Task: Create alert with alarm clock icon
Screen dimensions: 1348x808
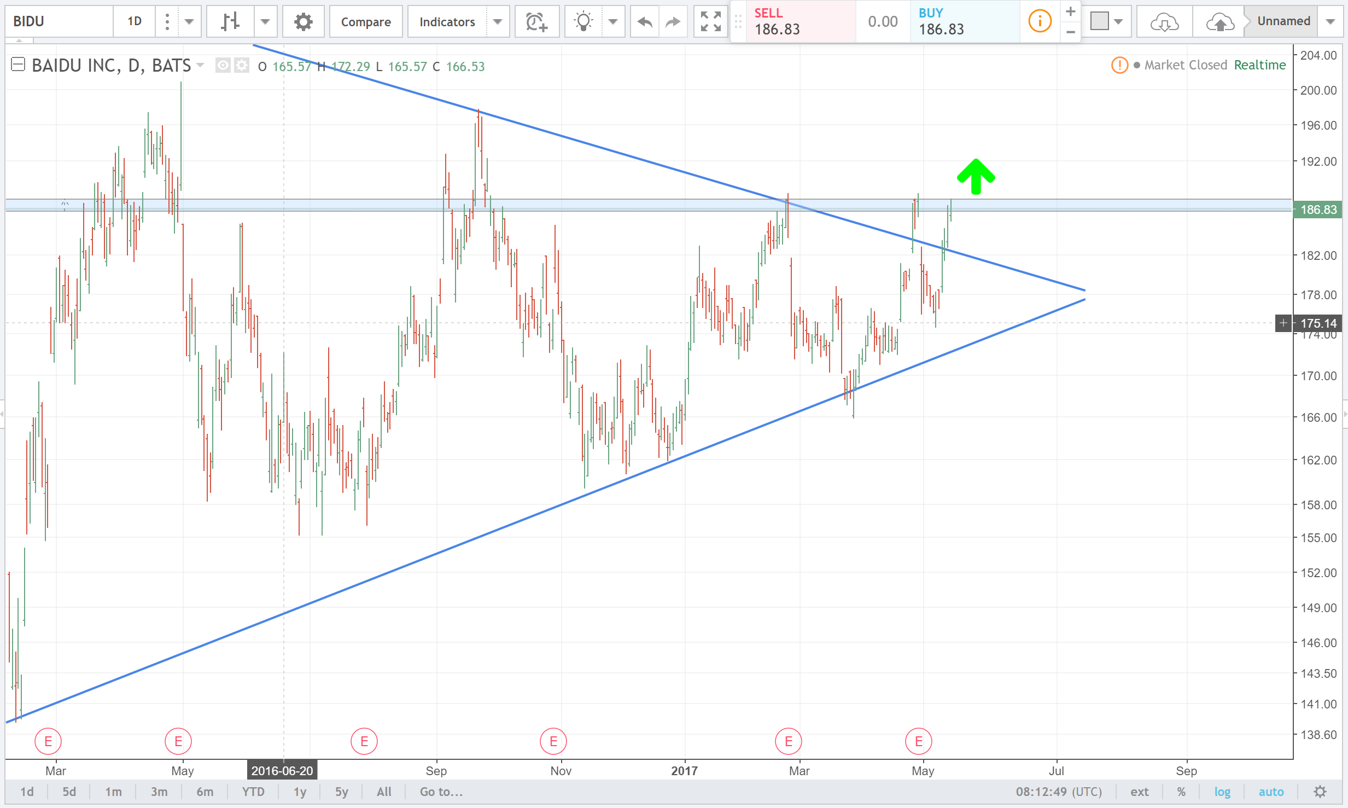Action: [536, 22]
